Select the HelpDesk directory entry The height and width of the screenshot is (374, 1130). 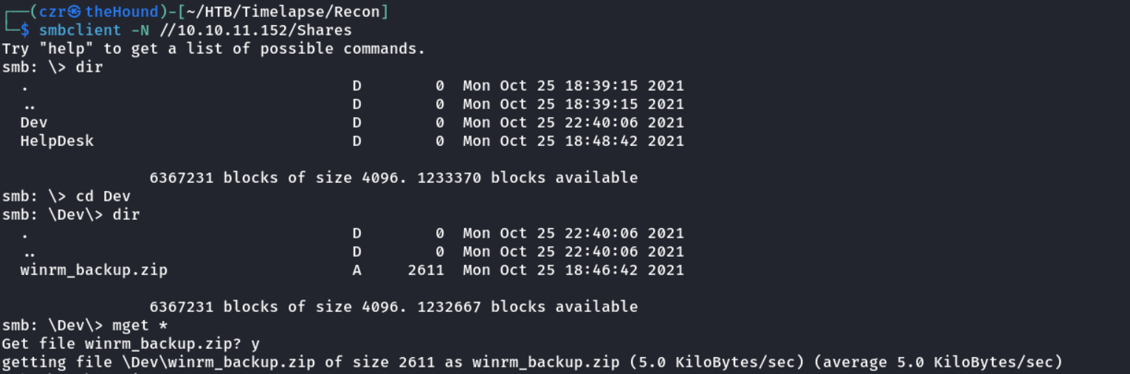[57, 141]
